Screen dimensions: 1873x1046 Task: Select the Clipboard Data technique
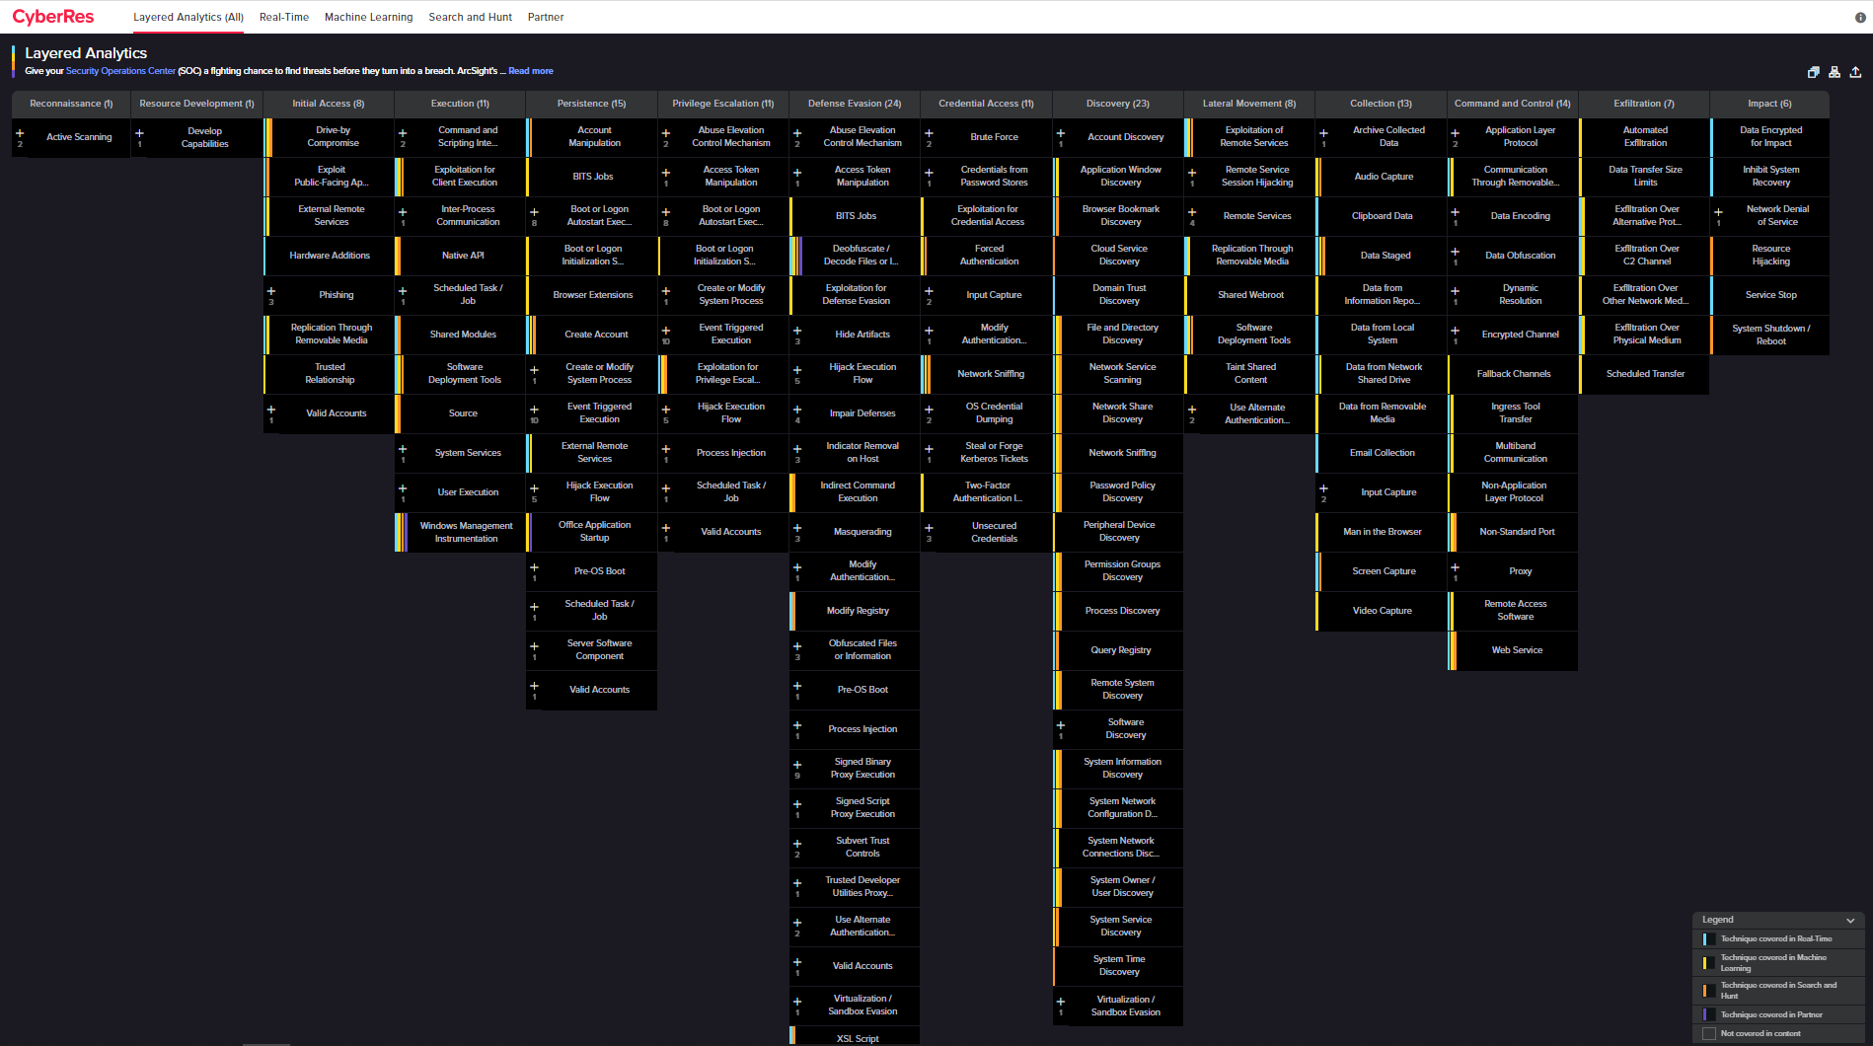[1382, 216]
